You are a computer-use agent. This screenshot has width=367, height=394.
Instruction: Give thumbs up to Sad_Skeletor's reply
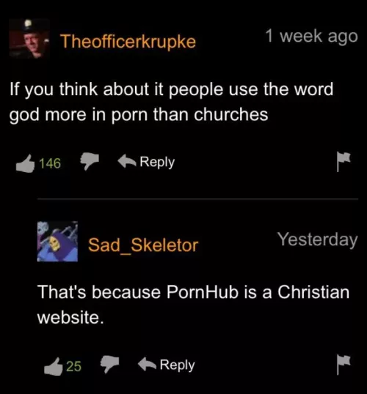pyautogui.click(x=53, y=367)
